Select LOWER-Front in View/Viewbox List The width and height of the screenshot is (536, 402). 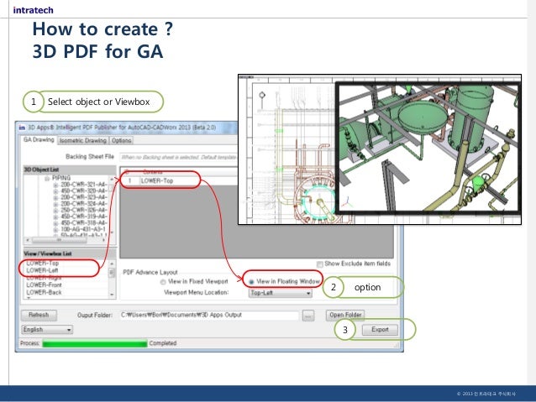click(x=44, y=285)
